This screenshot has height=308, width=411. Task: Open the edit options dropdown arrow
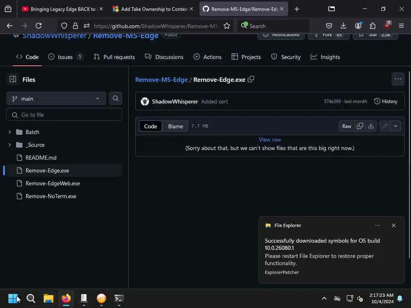(395, 126)
